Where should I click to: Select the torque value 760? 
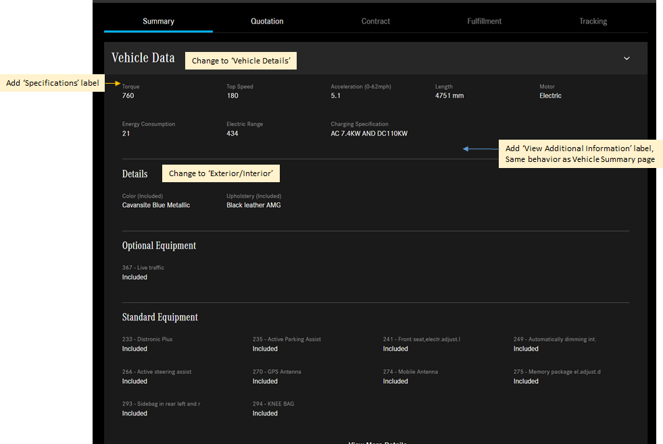[x=128, y=96]
